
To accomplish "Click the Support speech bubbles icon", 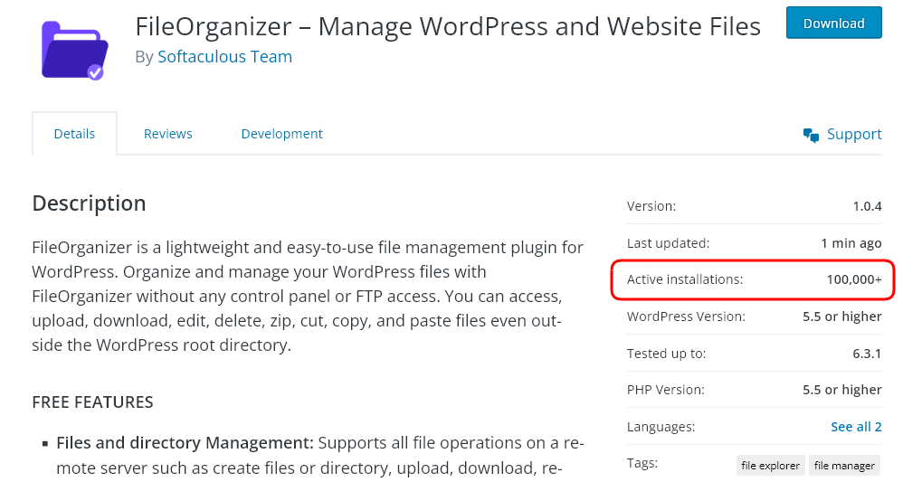I will pyautogui.click(x=811, y=135).
